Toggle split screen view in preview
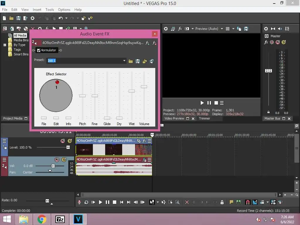The height and width of the screenshot is (225, 300). click(187, 29)
